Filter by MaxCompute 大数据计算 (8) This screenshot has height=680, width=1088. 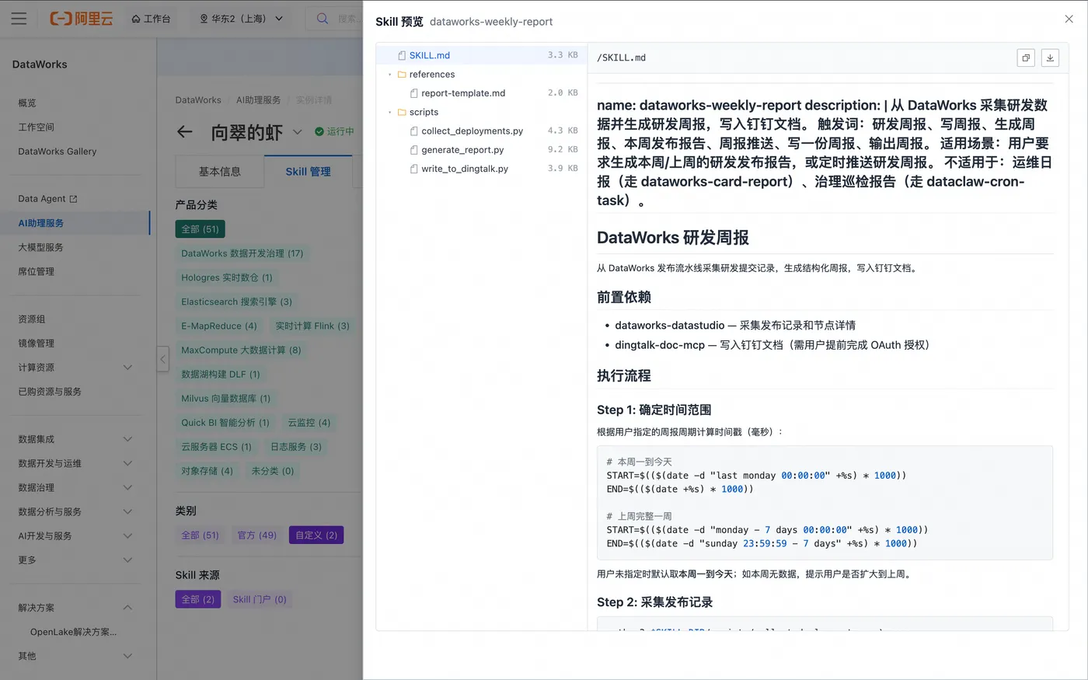[x=241, y=350]
